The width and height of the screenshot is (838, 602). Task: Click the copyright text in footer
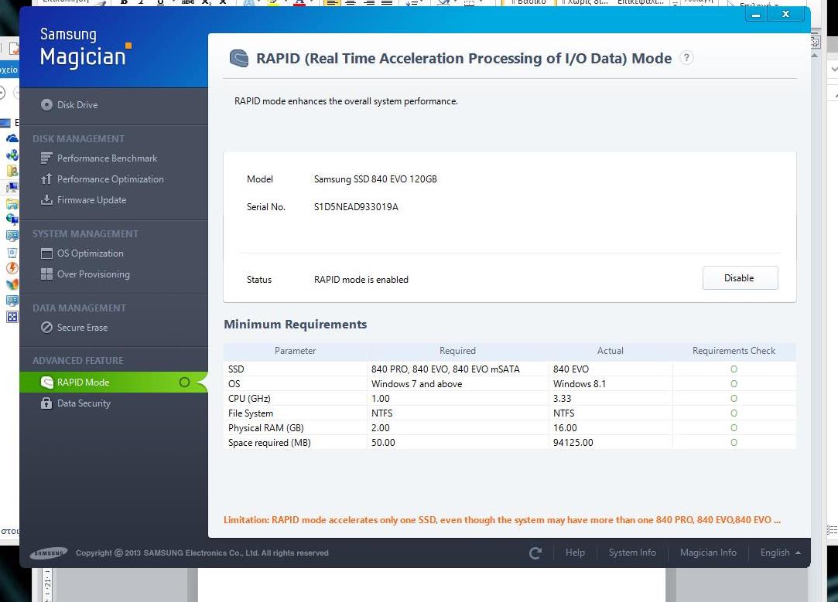click(x=202, y=553)
